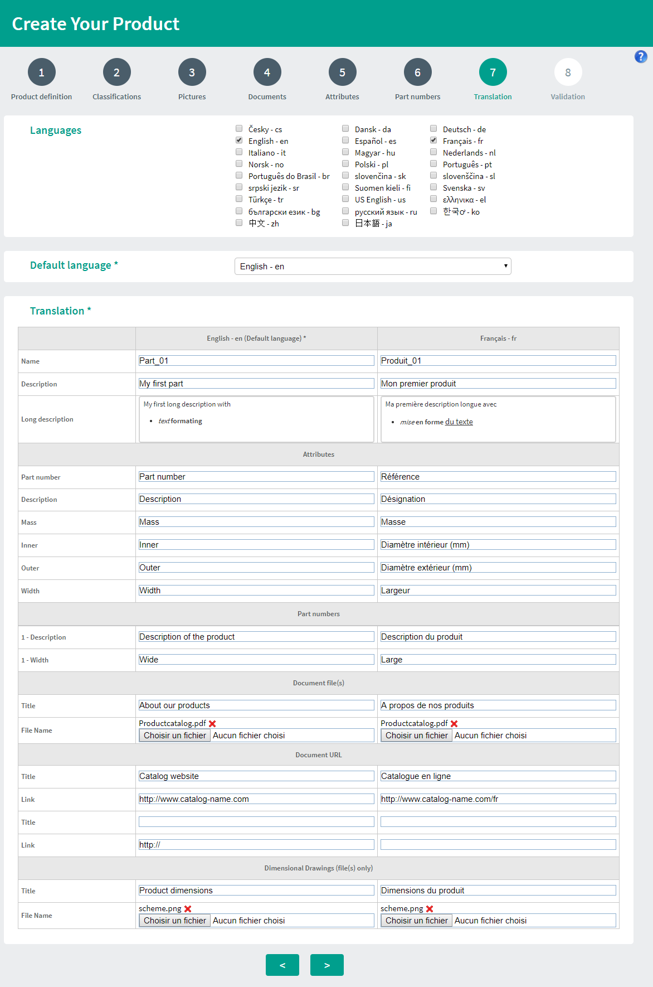
Task: Click the English catalog link URL field
Action: (x=256, y=799)
